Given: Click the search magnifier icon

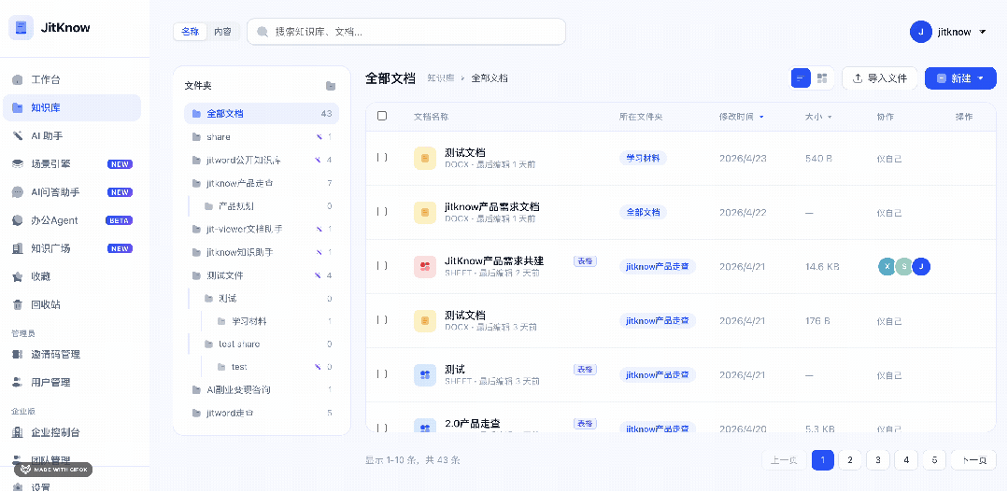Looking at the screenshot, I should pos(263,32).
